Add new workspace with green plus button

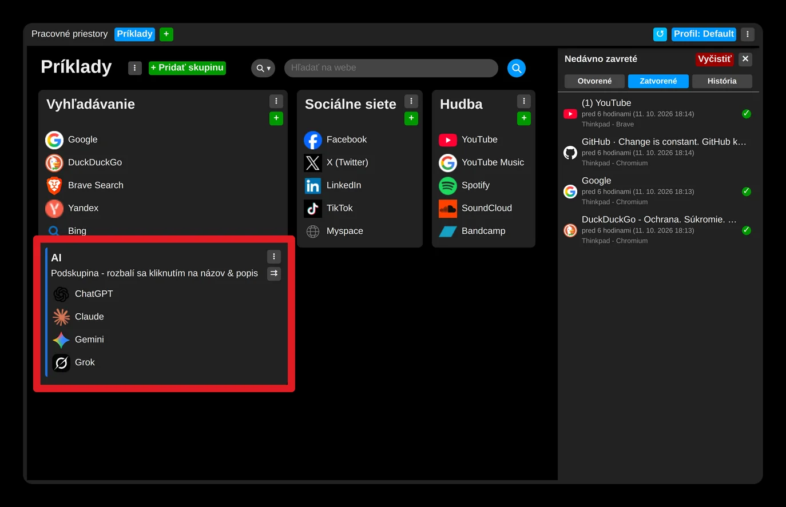coord(166,34)
